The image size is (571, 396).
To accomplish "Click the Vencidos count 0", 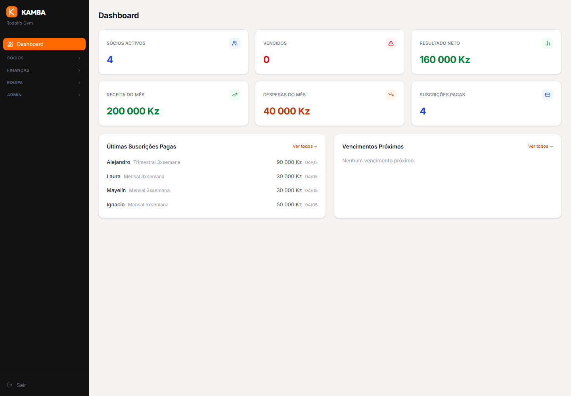I will pos(266,60).
